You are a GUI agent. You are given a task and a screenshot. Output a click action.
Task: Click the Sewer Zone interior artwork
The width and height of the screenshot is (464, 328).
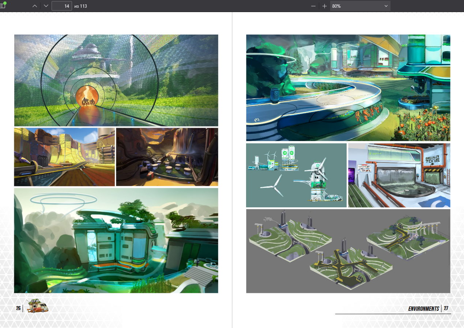(399, 175)
